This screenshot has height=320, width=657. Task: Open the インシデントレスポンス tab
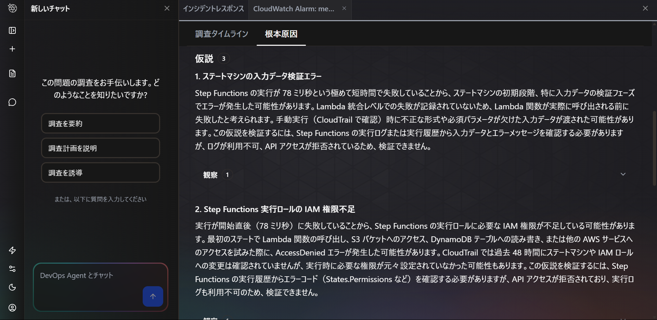213,9
